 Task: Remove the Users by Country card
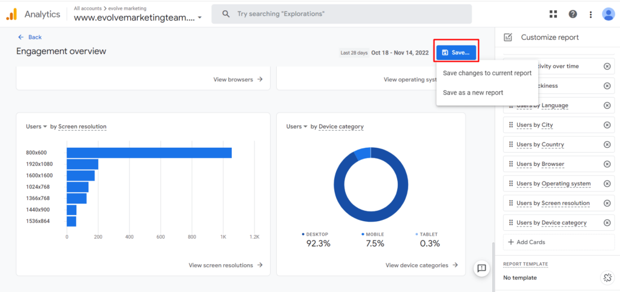[x=607, y=144]
